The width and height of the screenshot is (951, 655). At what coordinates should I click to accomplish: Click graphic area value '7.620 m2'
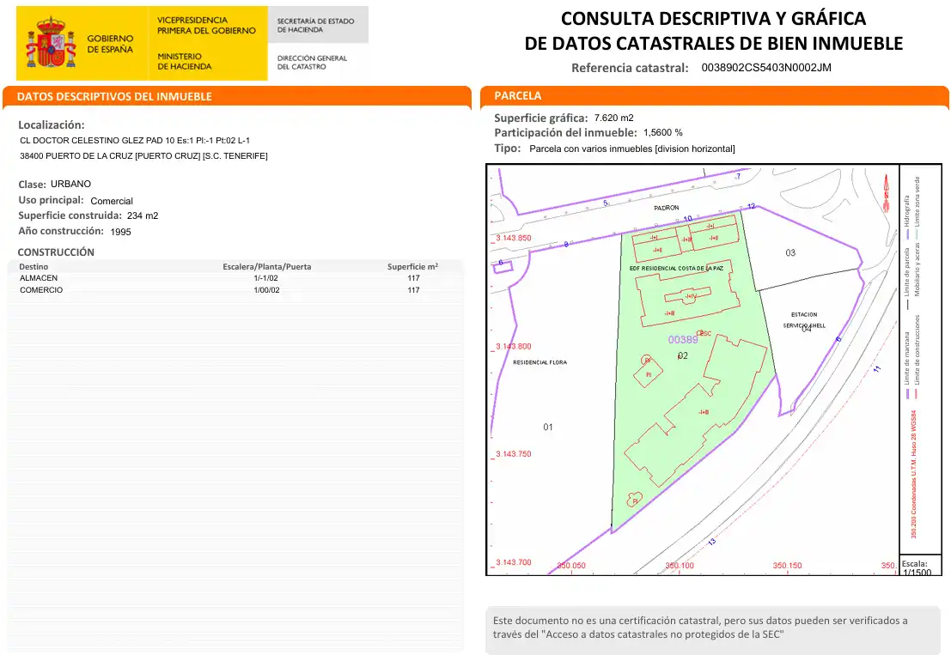coord(613,118)
